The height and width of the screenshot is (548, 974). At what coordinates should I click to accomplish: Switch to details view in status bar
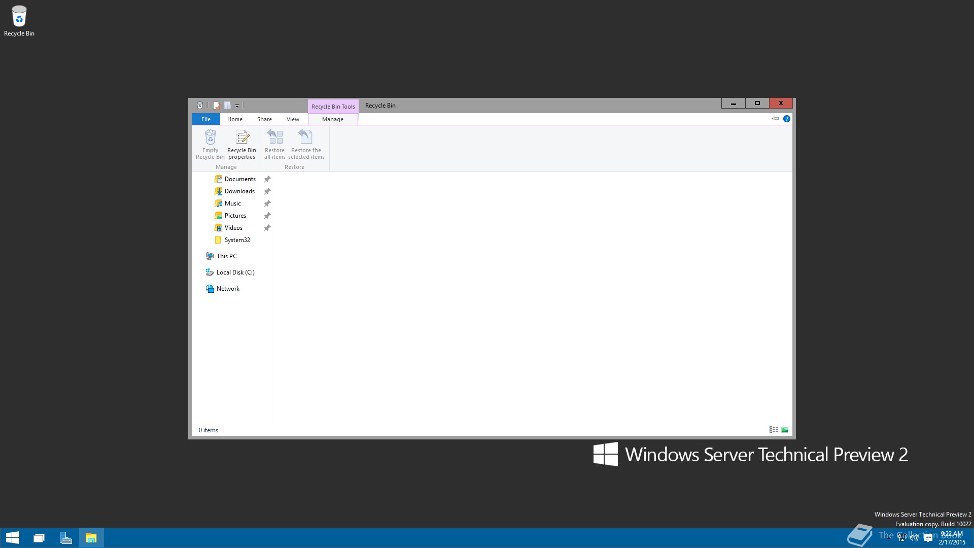[x=773, y=430]
